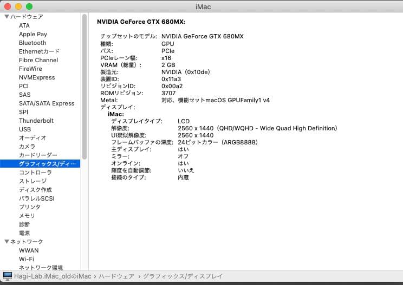Show メモリ information
Screen dimensions: 403x285
pos(27,216)
